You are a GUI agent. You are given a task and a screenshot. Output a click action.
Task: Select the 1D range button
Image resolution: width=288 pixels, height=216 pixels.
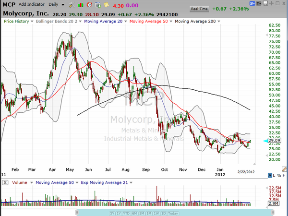[x=164, y=214]
